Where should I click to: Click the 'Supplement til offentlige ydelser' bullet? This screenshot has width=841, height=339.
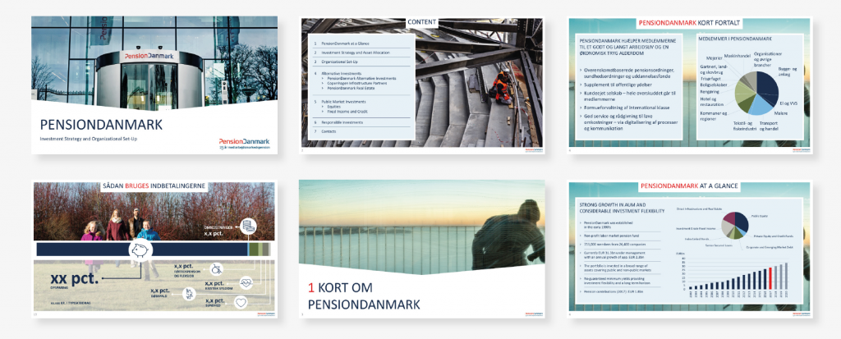click(x=618, y=85)
